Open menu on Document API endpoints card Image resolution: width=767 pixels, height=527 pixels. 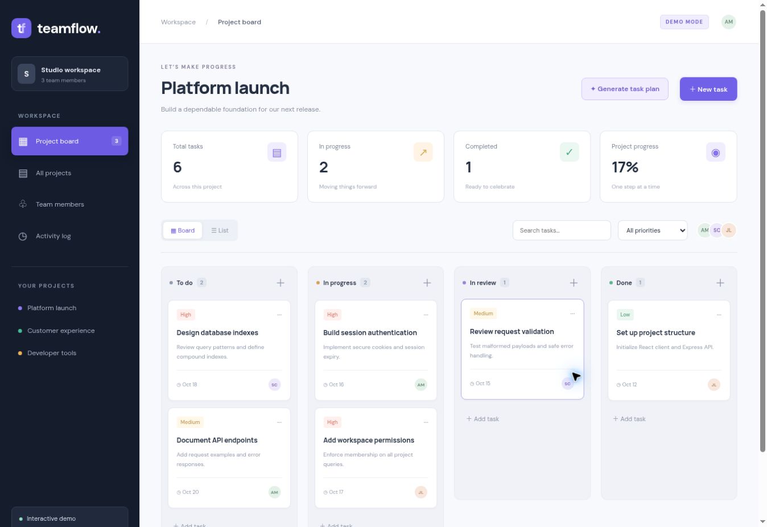pos(279,422)
